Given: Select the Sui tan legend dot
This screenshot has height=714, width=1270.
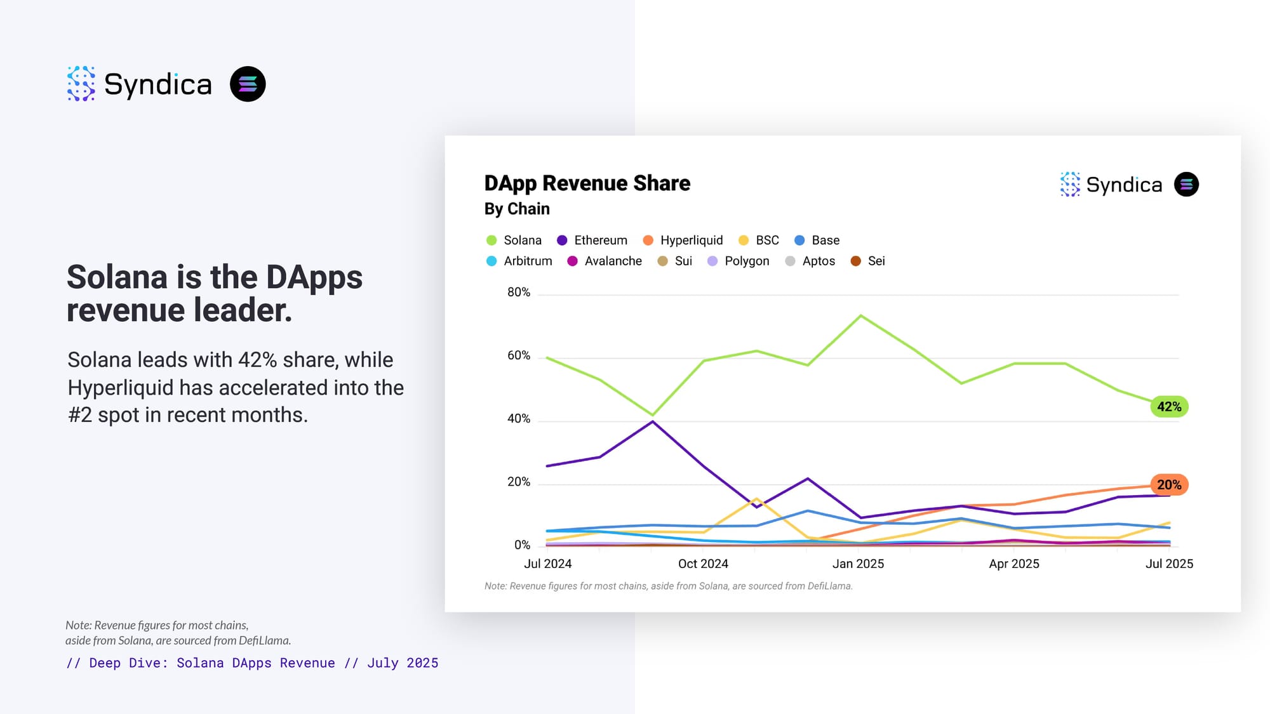Looking at the screenshot, I should (x=662, y=261).
